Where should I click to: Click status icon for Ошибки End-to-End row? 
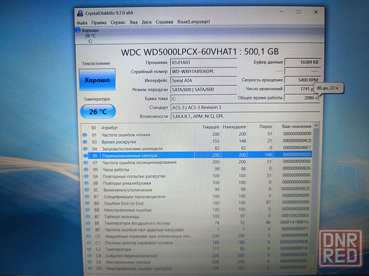coord(85,203)
